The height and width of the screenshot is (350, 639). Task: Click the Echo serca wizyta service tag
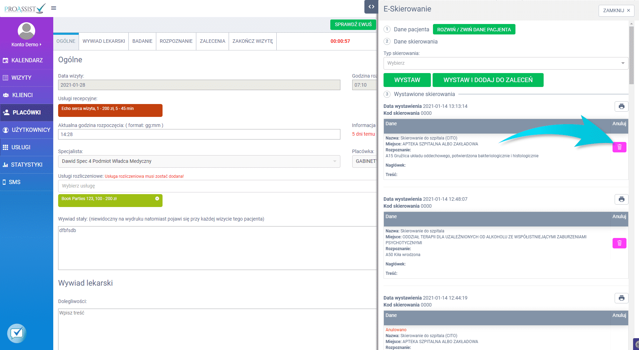110,110
